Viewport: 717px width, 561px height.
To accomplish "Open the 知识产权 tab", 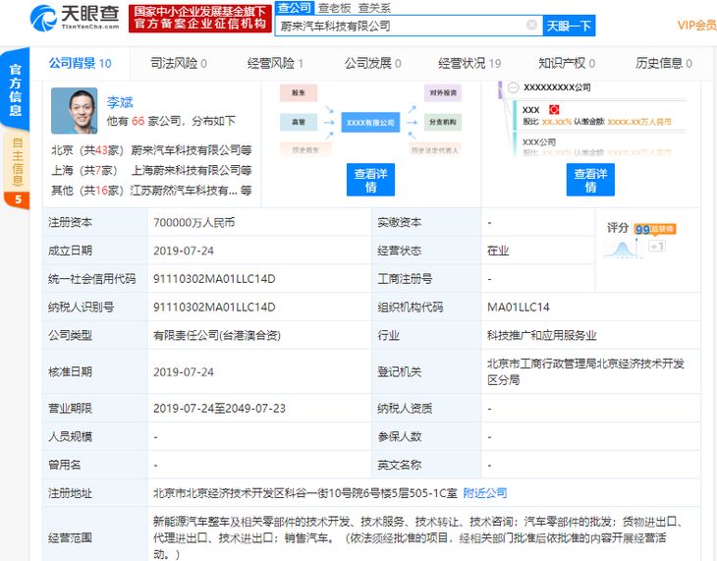I will (567, 63).
